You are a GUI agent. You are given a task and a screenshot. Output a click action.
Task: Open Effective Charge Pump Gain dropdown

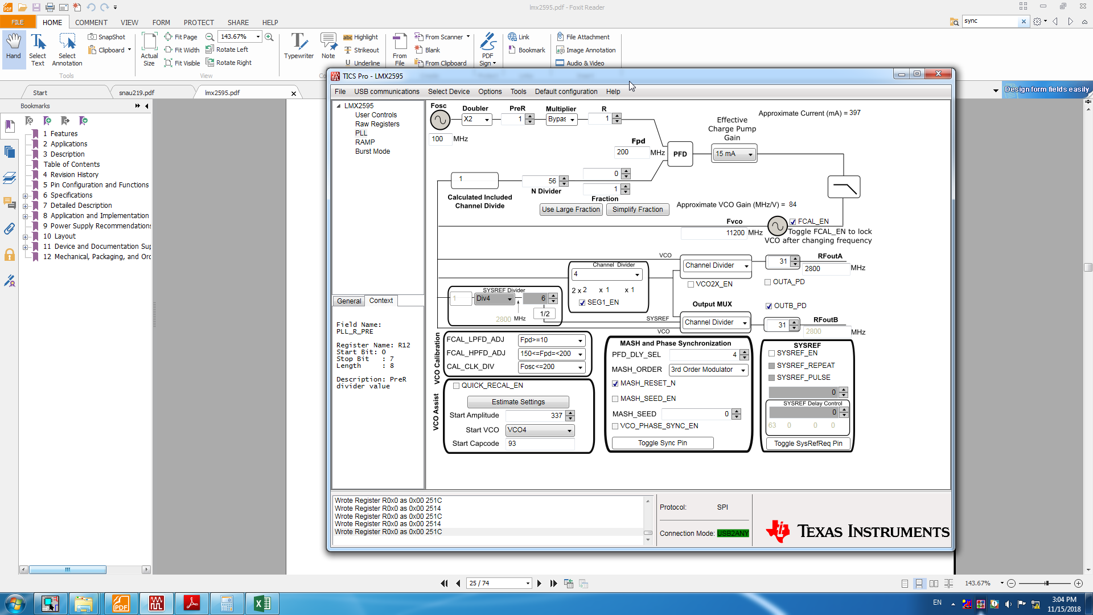coord(750,154)
